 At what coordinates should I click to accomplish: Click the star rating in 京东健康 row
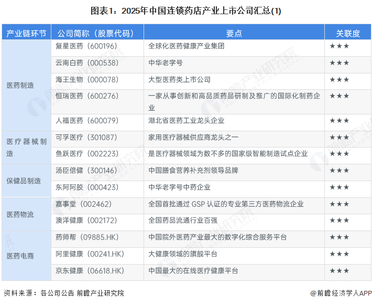click(340, 271)
